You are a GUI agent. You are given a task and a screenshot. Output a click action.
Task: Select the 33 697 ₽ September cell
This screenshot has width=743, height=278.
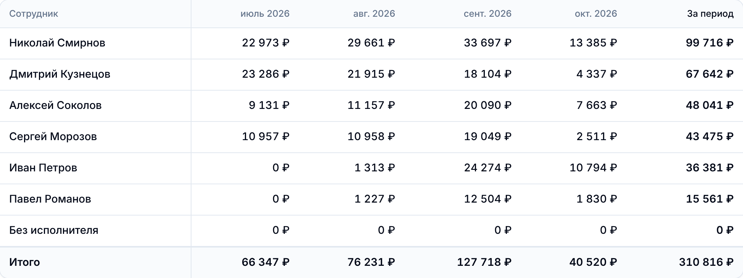487,43
